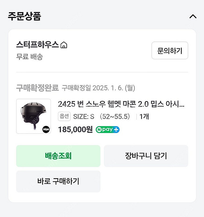Click the 구매확정일 2025. 1. 6. date
This screenshot has height=217, width=204.
[x=98, y=88]
